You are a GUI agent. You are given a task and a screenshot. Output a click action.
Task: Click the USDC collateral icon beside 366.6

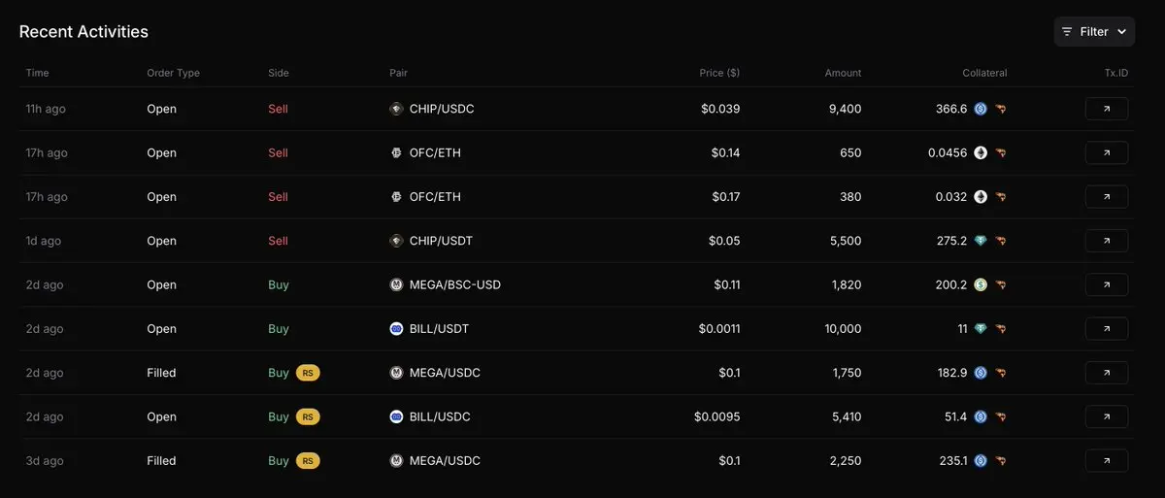[981, 109]
